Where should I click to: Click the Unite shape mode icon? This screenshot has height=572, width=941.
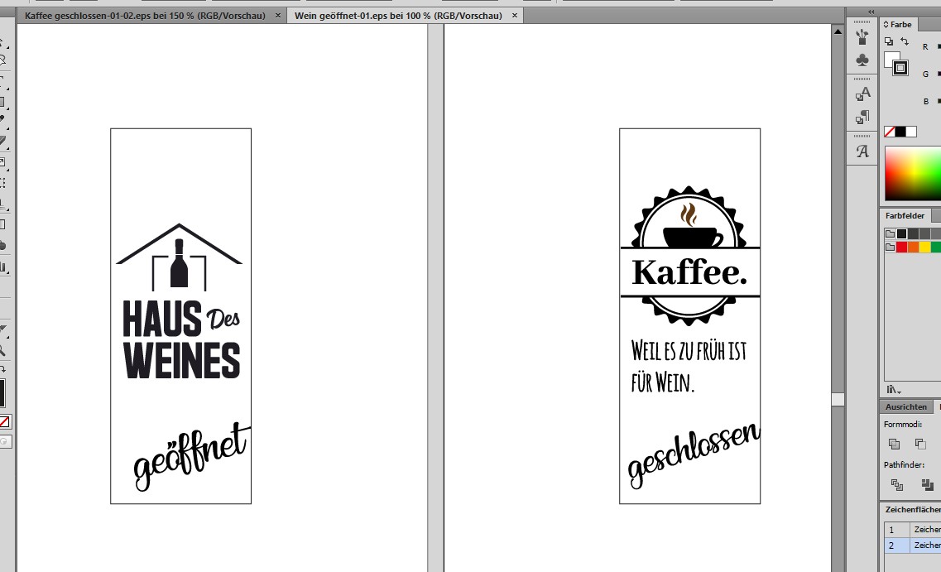click(894, 445)
